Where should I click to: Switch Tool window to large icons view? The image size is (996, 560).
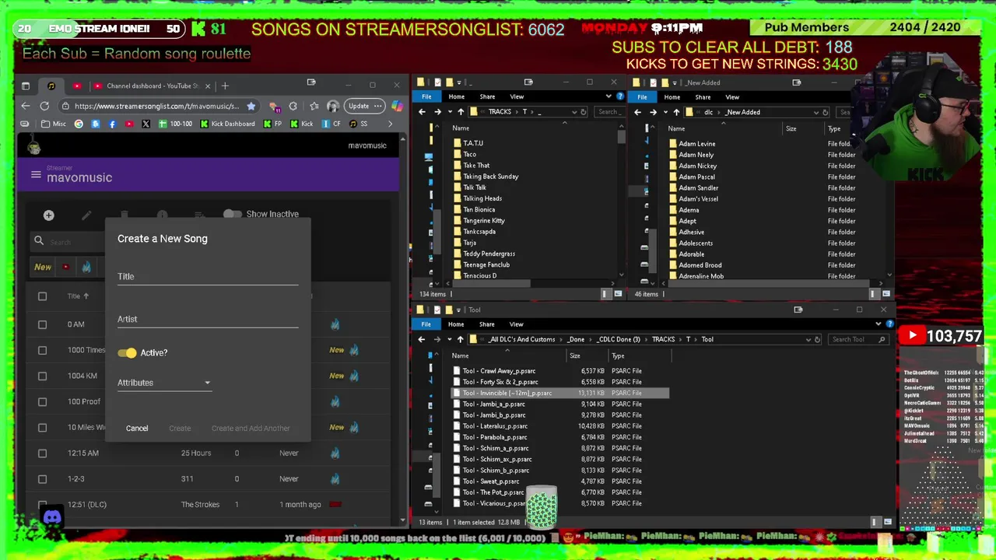click(x=886, y=522)
